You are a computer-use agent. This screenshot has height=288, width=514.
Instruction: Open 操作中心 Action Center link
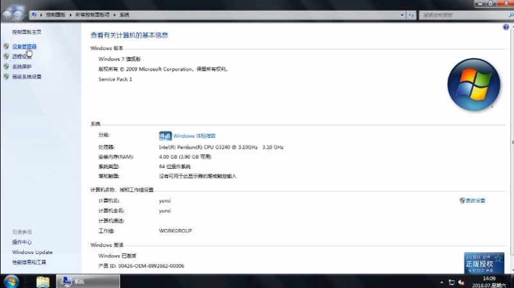click(22, 242)
